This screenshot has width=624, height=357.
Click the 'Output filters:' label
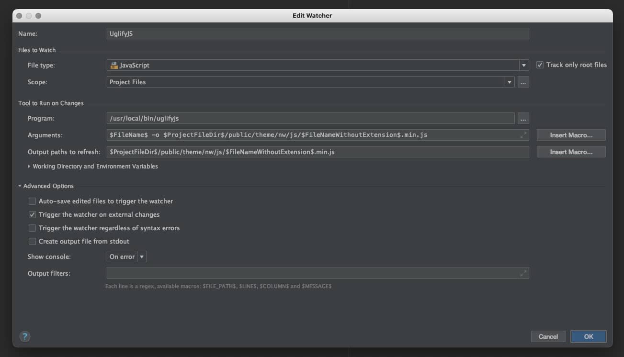point(49,274)
